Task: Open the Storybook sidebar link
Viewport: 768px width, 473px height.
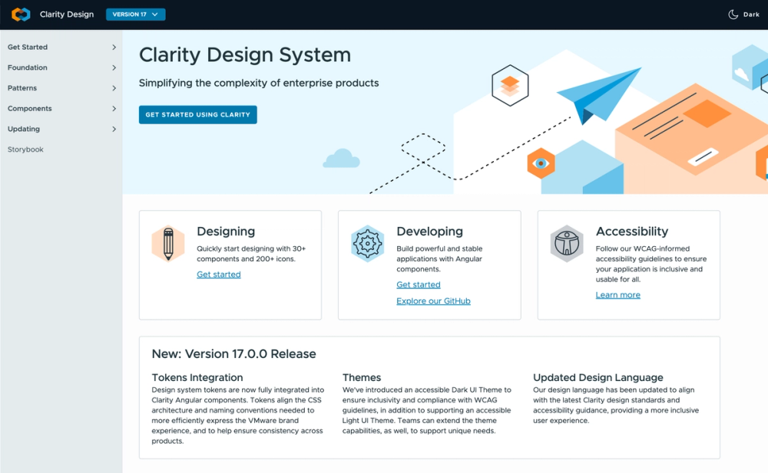Action: 25,149
